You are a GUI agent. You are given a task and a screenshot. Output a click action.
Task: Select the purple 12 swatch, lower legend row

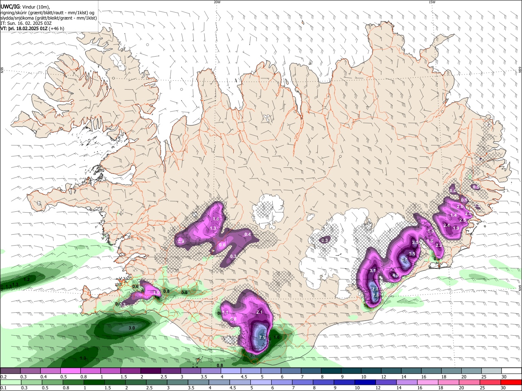[385, 382]
